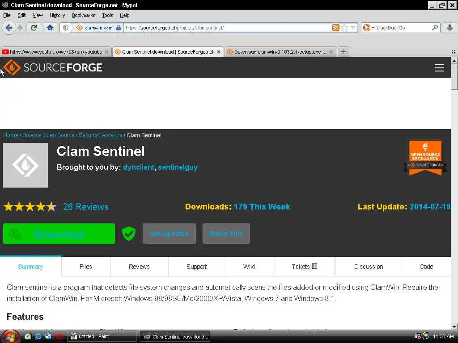
Task: Close the Clam Sentinel SourceForge tab
Action: (x=218, y=52)
